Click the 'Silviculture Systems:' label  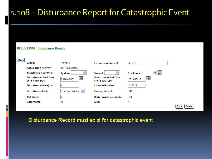coord(40,73)
